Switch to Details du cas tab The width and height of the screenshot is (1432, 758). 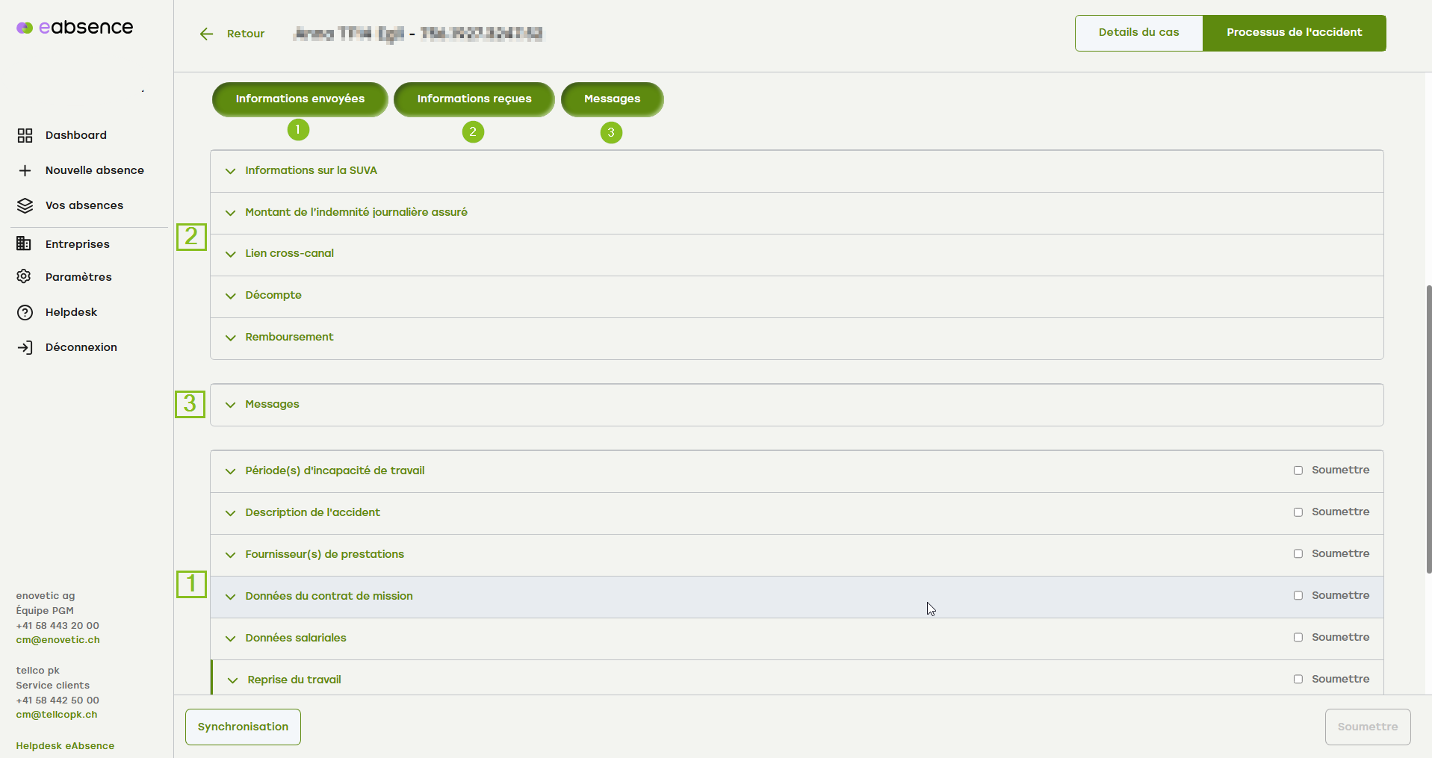click(x=1138, y=33)
